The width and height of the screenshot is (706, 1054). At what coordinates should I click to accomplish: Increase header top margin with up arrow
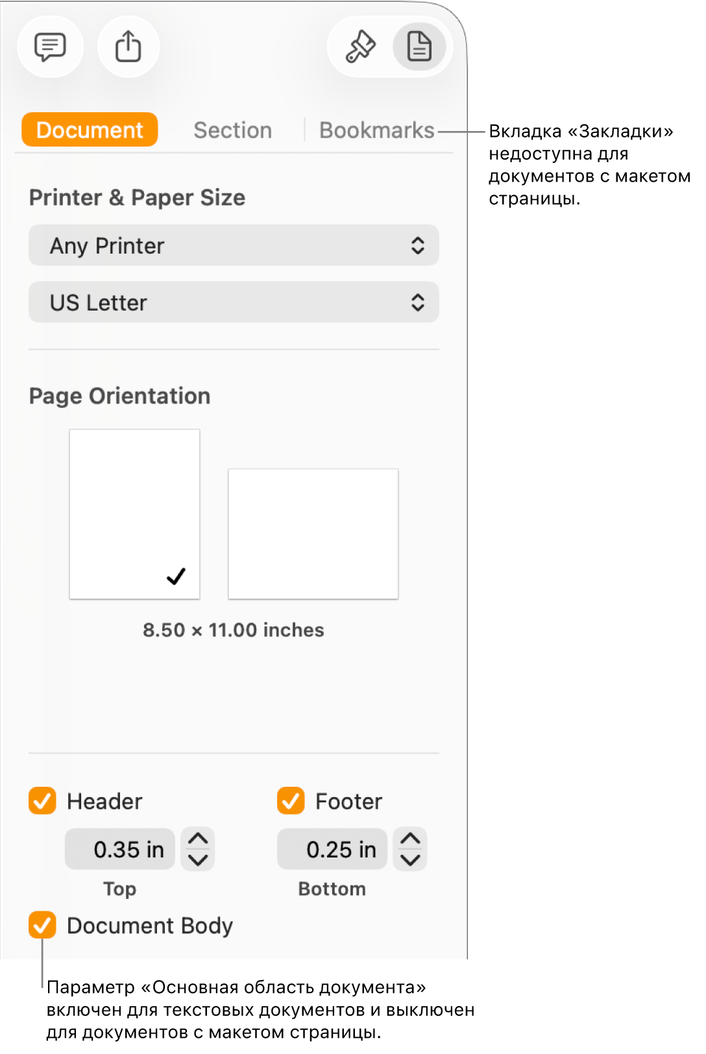pos(198,839)
